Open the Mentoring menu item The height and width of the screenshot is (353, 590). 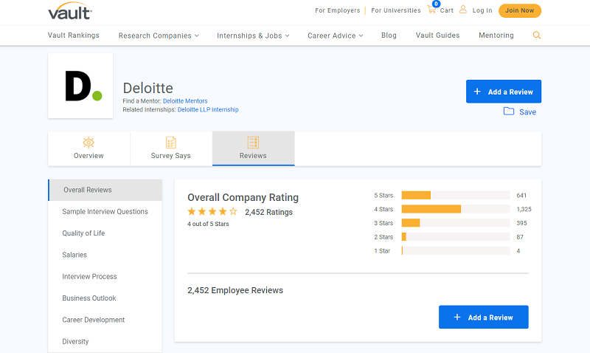496,35
